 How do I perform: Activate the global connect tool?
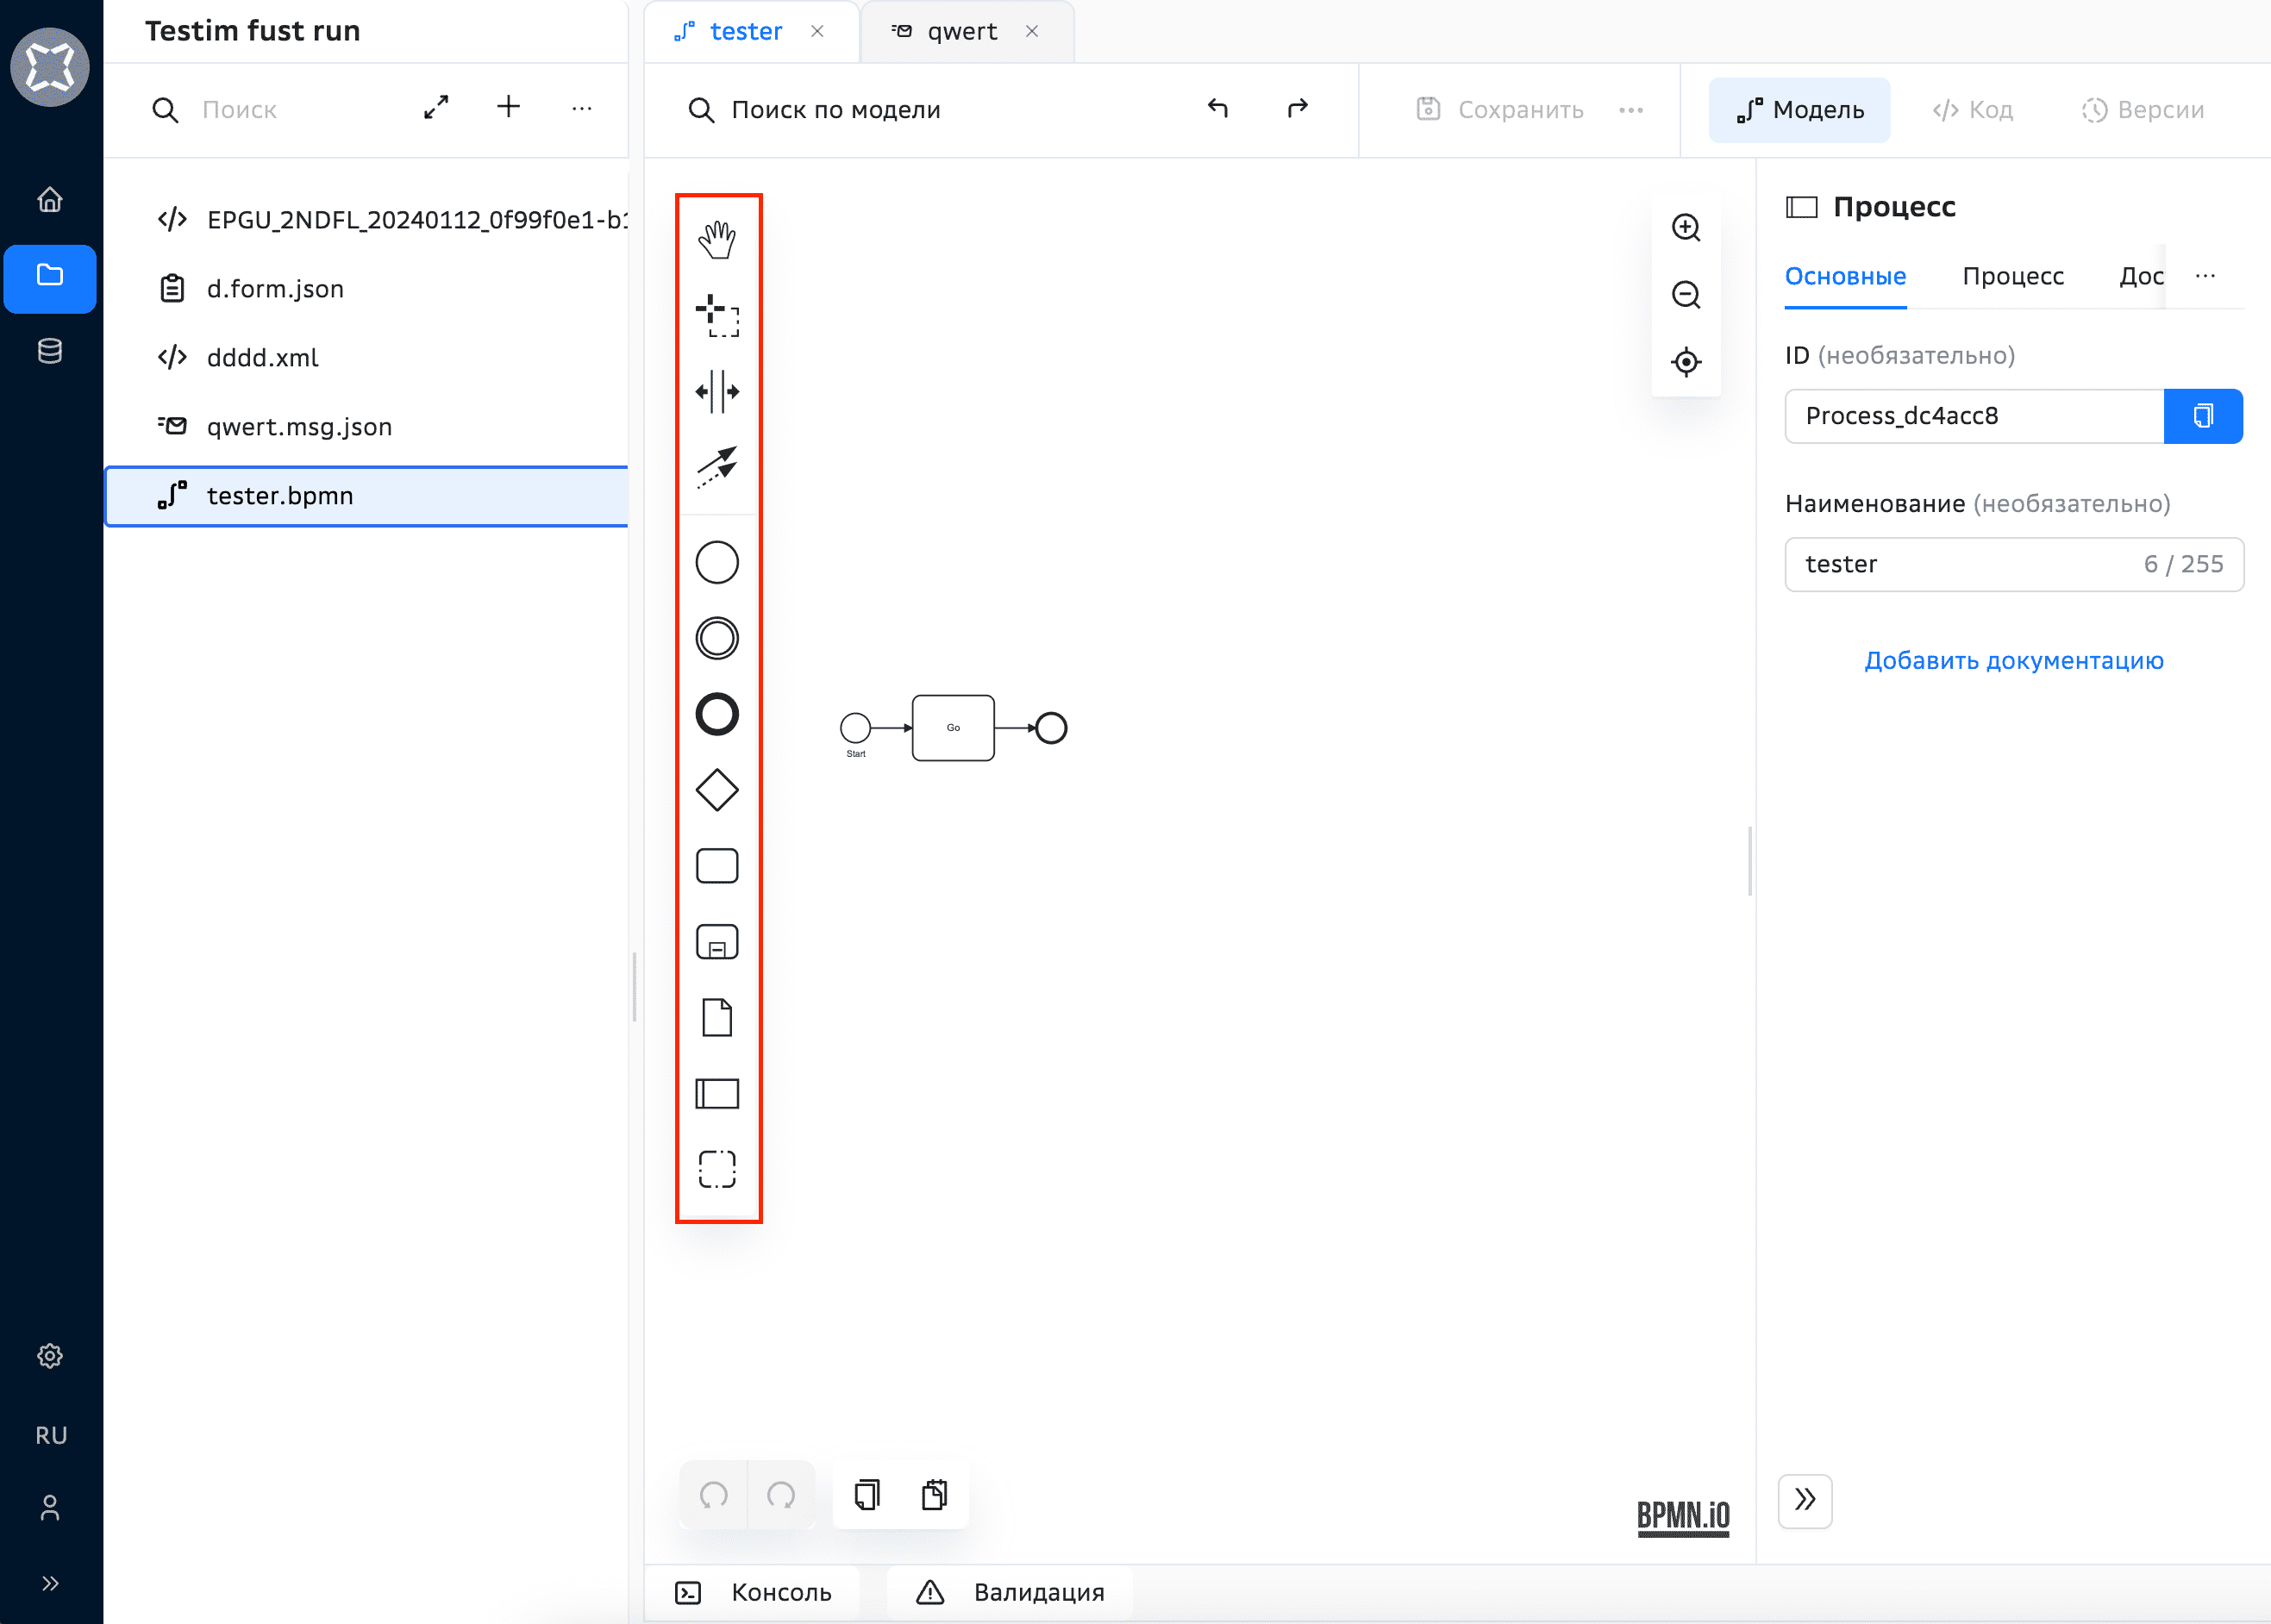(x=716, y=466)
